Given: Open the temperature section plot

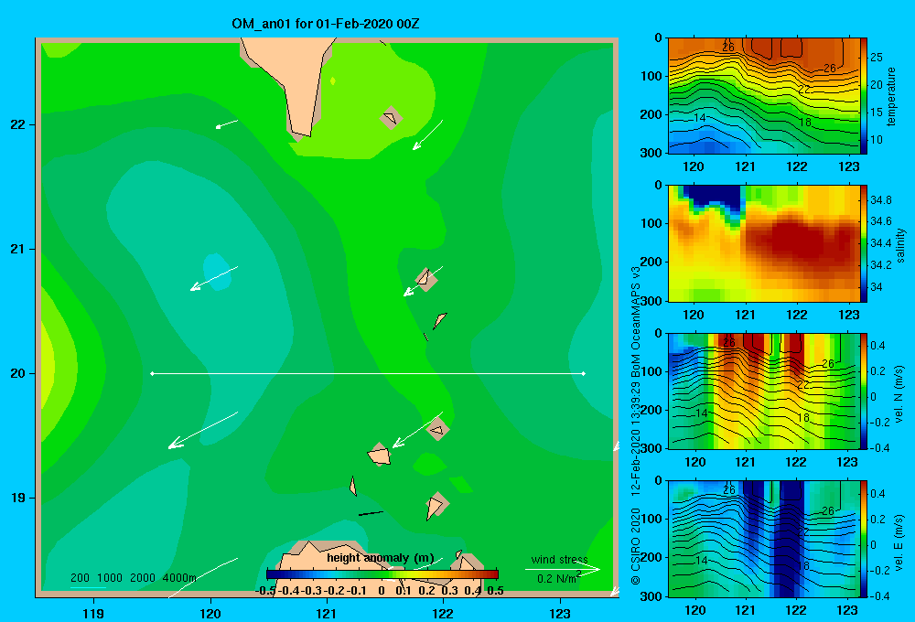Looking at the screenshot, I should [x=764, y=96].
